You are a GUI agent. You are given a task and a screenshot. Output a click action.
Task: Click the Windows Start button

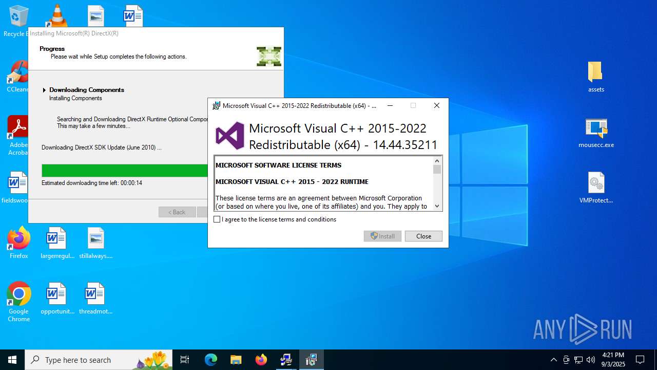point(12,360)
